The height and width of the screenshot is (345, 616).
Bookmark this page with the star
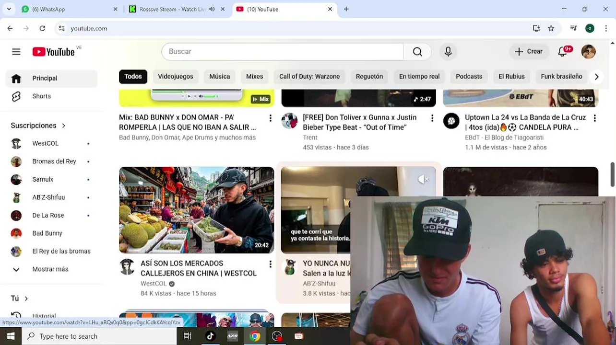coord(551,28)
